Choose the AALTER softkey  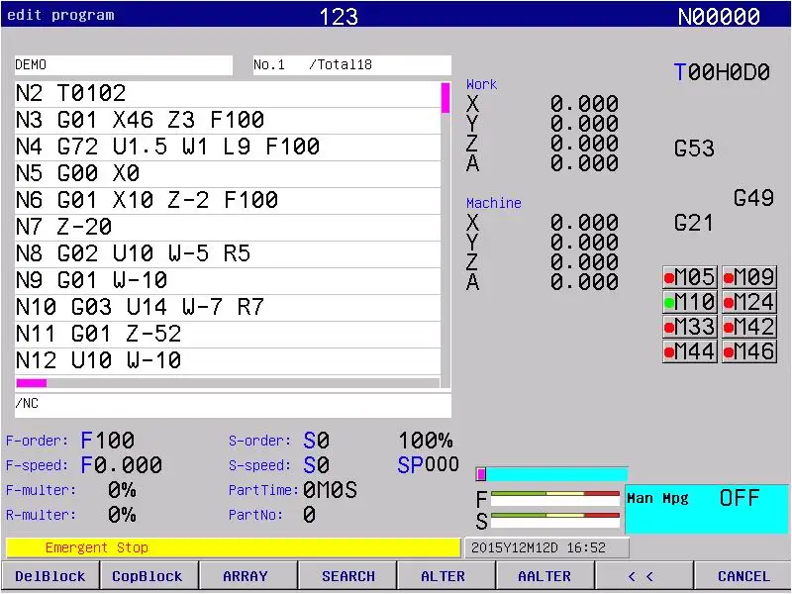tap(545, 576)
